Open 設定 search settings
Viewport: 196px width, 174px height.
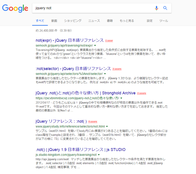(150, 21)
